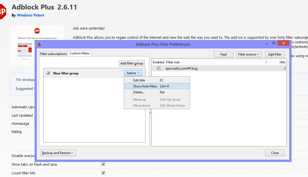This screenshot has height=177, width=308.
Task: Choose Edit title from the menu
Action: (x=157, y=80)
